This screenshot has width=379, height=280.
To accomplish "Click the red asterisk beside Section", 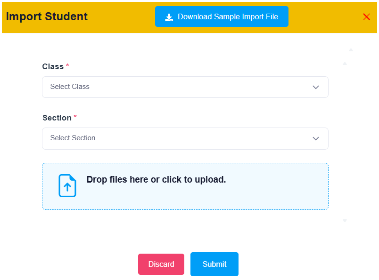I will pos(75,117).
